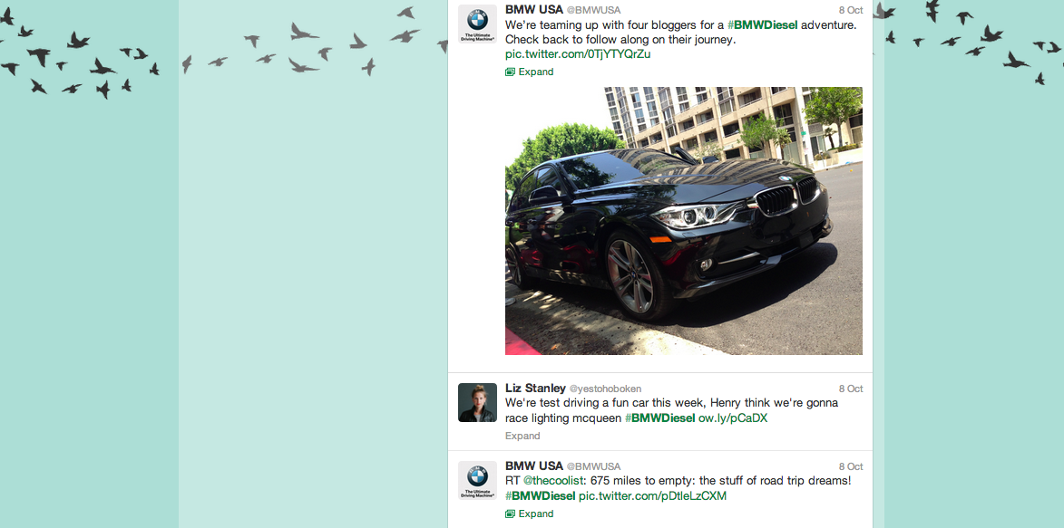Click BMW USA name on first tweet
1064x528 pixels.
pos(534,9)
